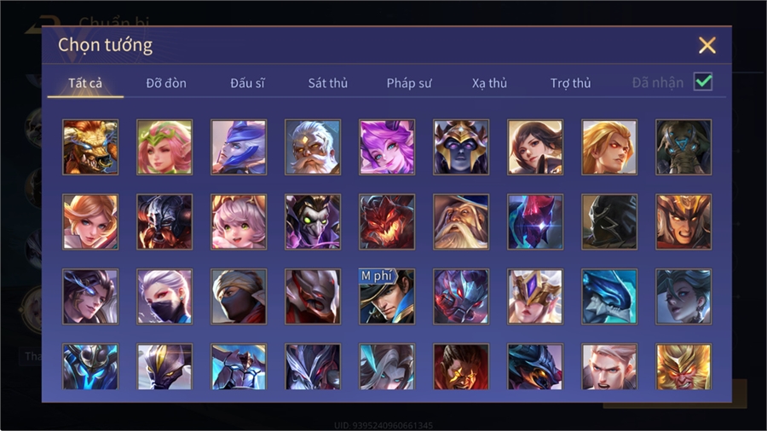Toggle the 'Đã nhận' checkbox
The image size is (767, 431).
point(703,82)
